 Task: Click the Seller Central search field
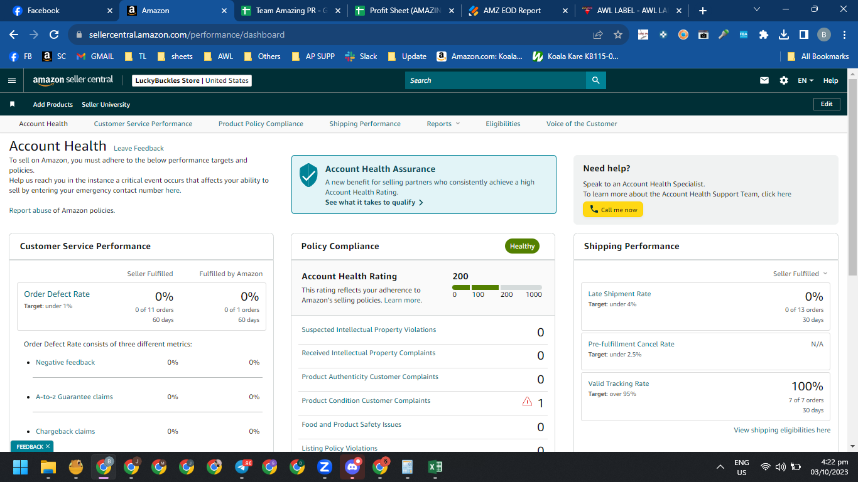point(496,80)
